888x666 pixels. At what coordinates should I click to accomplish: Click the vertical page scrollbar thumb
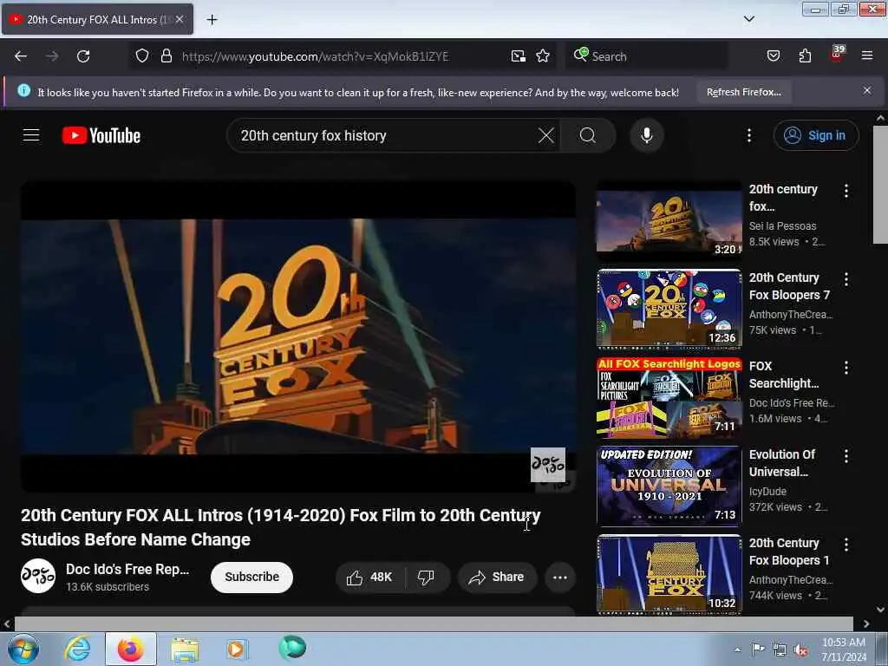(880, 185)
